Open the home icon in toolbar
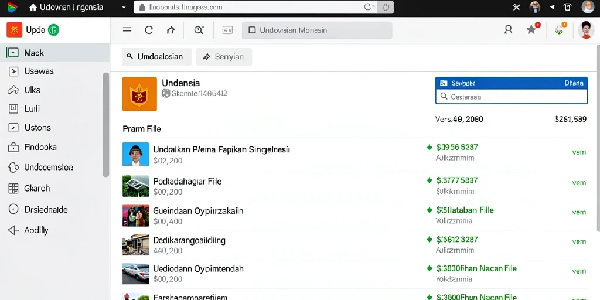Viewport: 600px width, 300px height. click(x=171, y=30)
